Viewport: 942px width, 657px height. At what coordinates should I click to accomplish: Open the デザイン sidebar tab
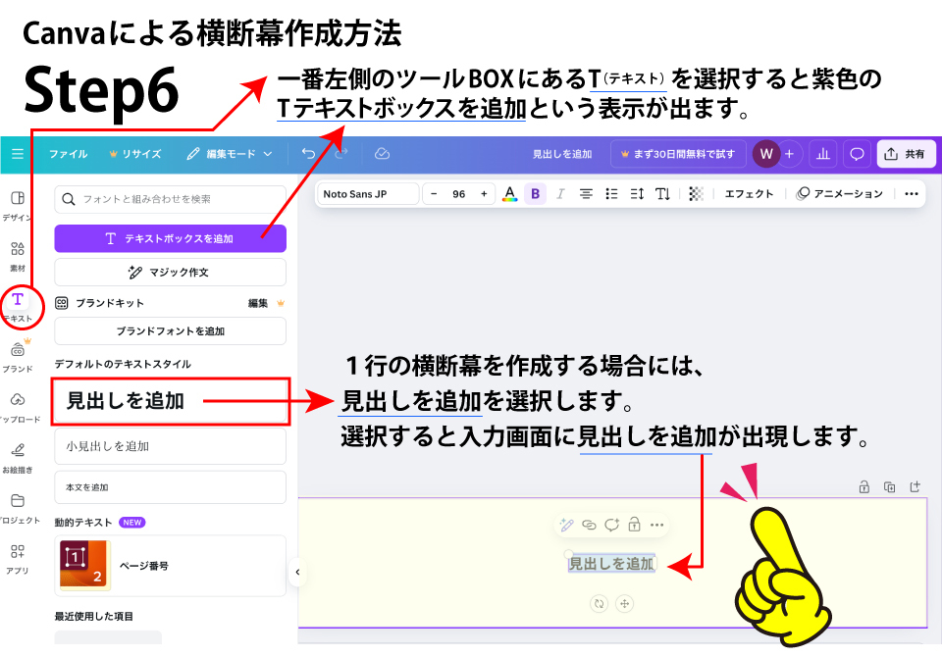(x=18, y=206)
